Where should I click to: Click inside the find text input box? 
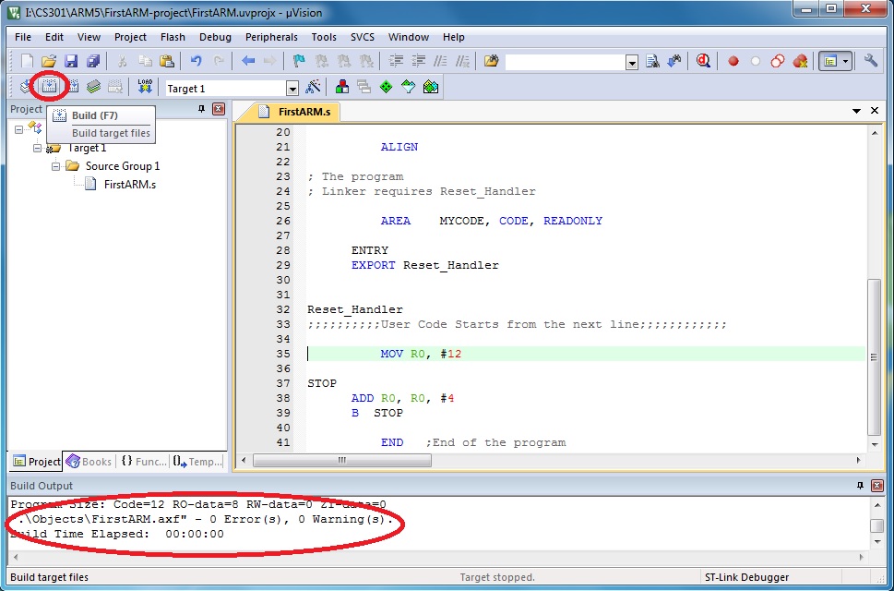click(565, 62)
